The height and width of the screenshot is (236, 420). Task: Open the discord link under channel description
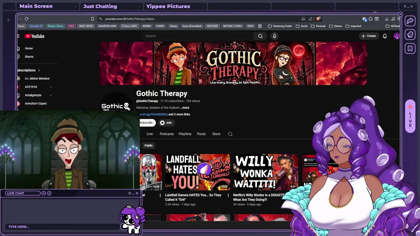pos(154,114)
